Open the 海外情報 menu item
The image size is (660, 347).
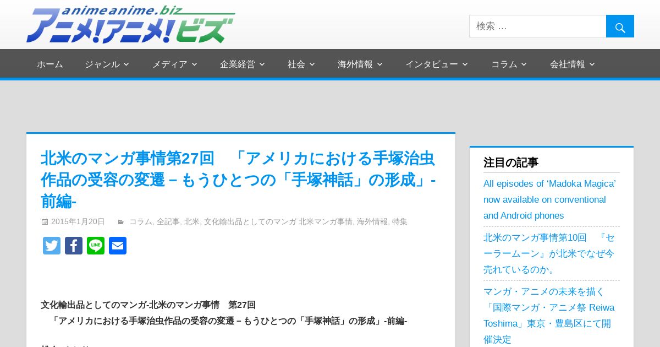pos(355,64)
